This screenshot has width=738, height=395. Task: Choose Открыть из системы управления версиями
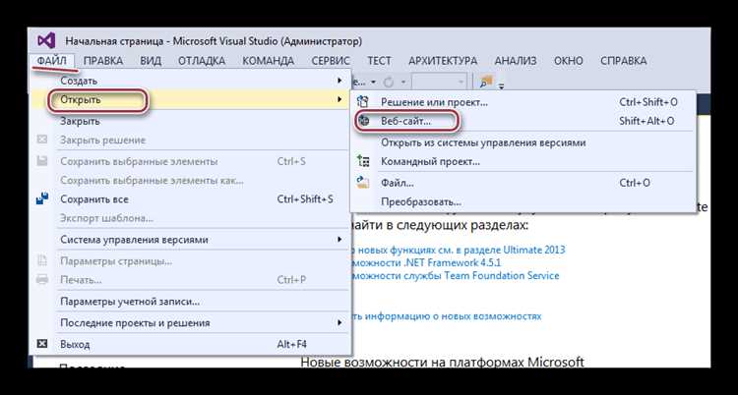pos(523,142)
